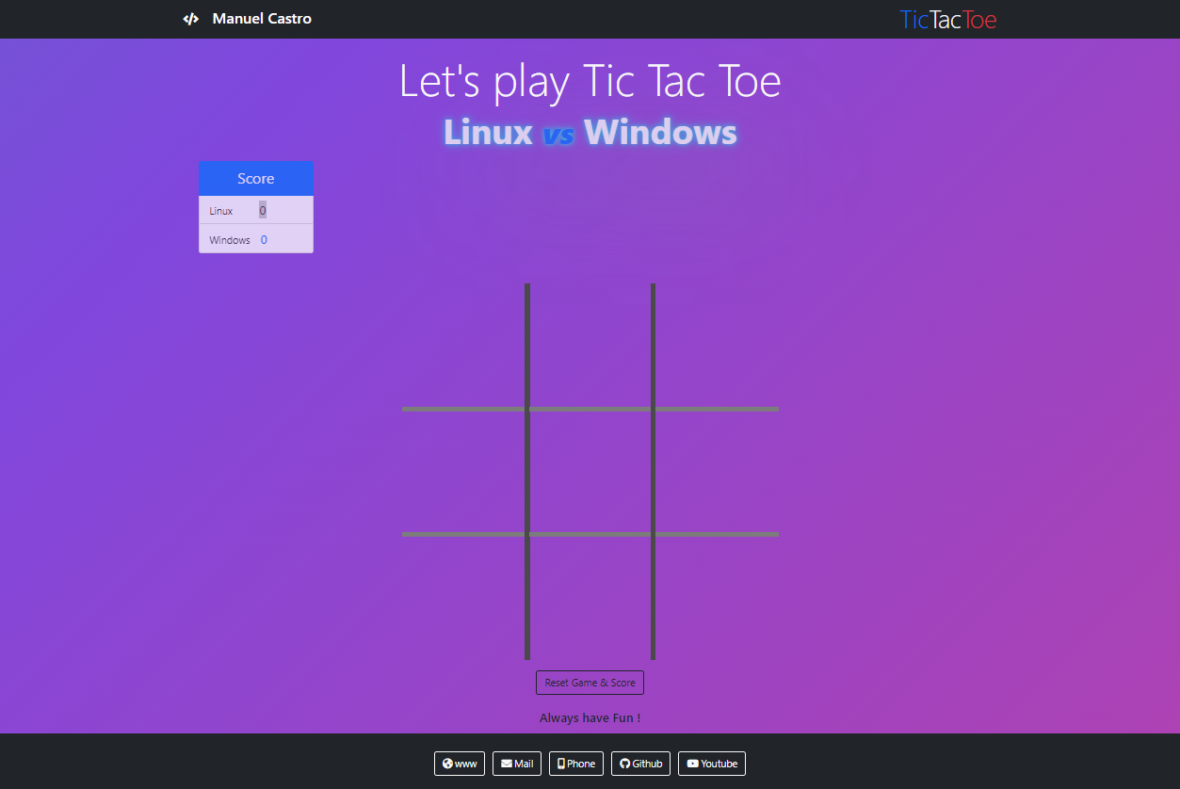Click the blue Score panel header
Viewport: 1180px width, 789px height.
256,179
